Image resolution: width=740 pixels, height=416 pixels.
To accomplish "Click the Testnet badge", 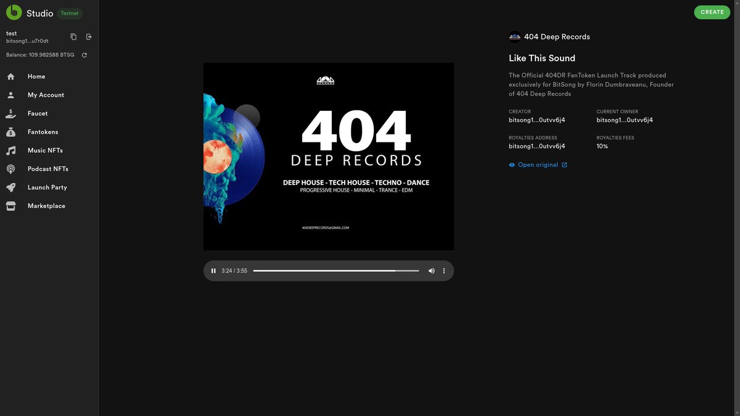I will (70, 13).
